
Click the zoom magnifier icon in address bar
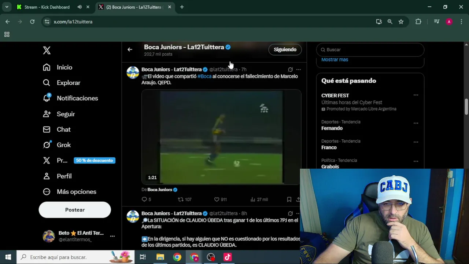(x=390, y=22)
